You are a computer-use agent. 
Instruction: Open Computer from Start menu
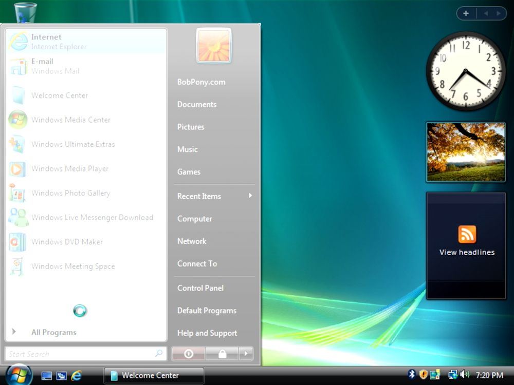(194, 219)
